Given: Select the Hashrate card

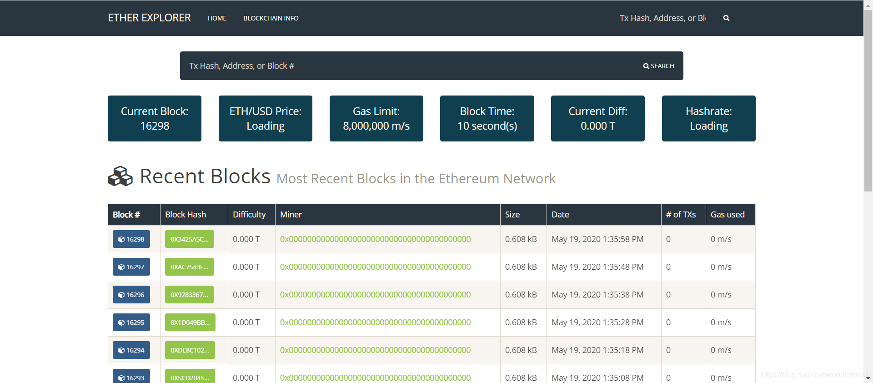Looking at the screenshot, I should pos(709,118).
